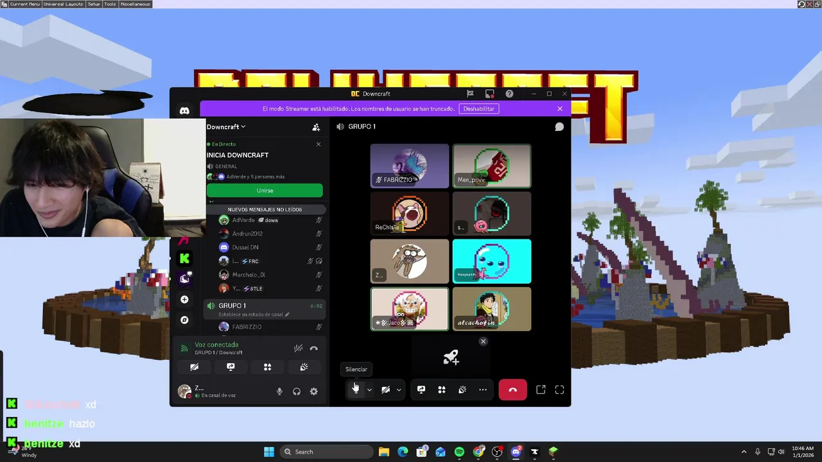This screenshot has width=822, height=462.
Task: Open Setup menu in top bar
Action: coord(94,4)
